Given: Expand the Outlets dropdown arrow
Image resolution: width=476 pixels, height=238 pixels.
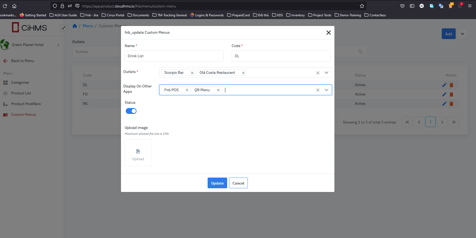Looking at the screenshot, I should 326,73.
